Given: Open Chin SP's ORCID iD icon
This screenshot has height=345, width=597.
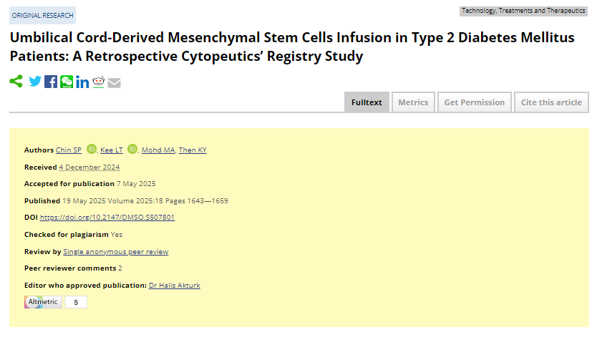Looking at the screenshot, I should (92, 149).
